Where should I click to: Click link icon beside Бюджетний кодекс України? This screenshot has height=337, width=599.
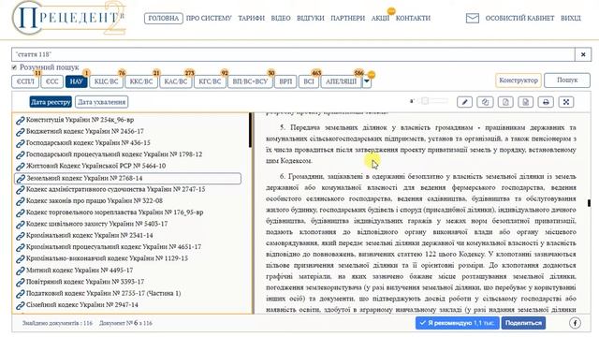click(20, 132)
